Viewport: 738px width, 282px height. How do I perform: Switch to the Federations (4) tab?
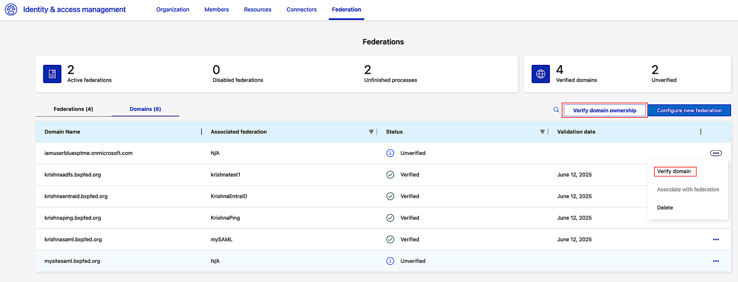click(x=73, y=109)
